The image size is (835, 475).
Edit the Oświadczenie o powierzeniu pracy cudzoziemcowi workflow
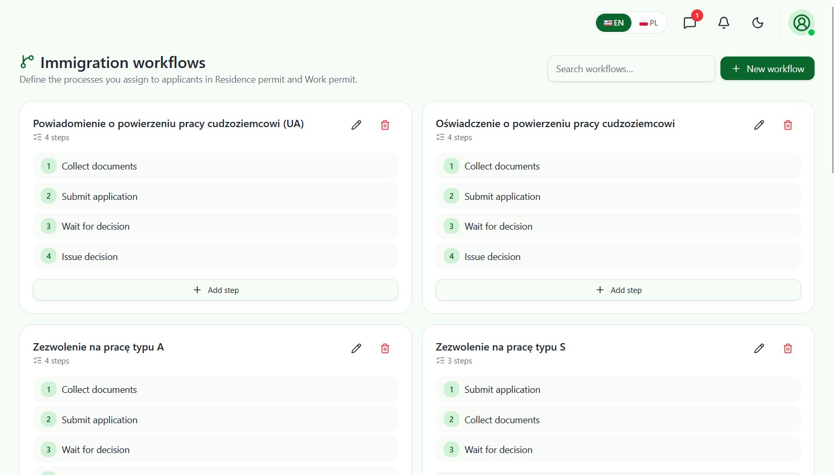point(759,125)
